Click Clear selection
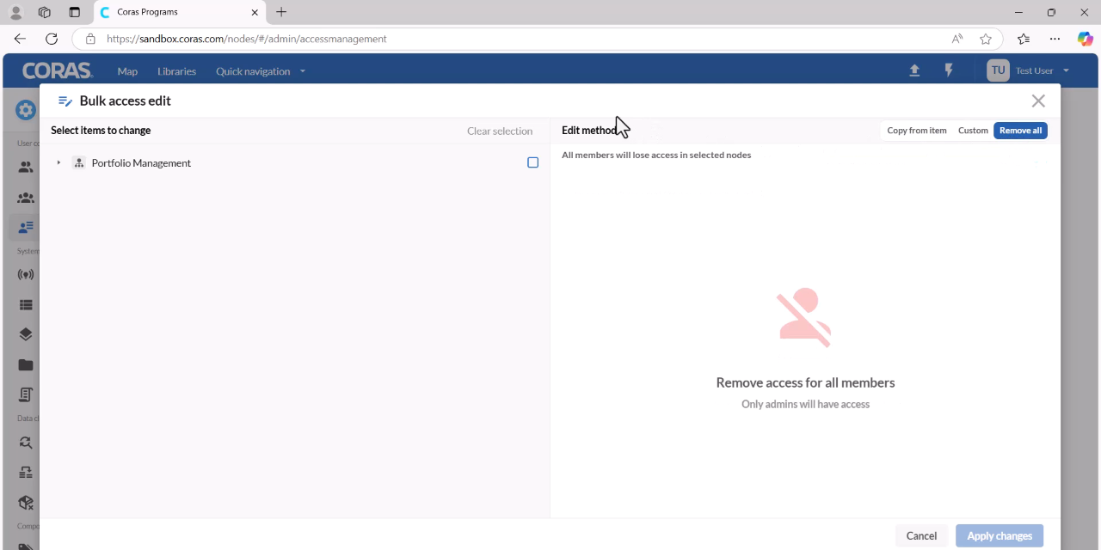Image resolution: width=1101 pixels, height=550 pixels. tap(500, 131)
